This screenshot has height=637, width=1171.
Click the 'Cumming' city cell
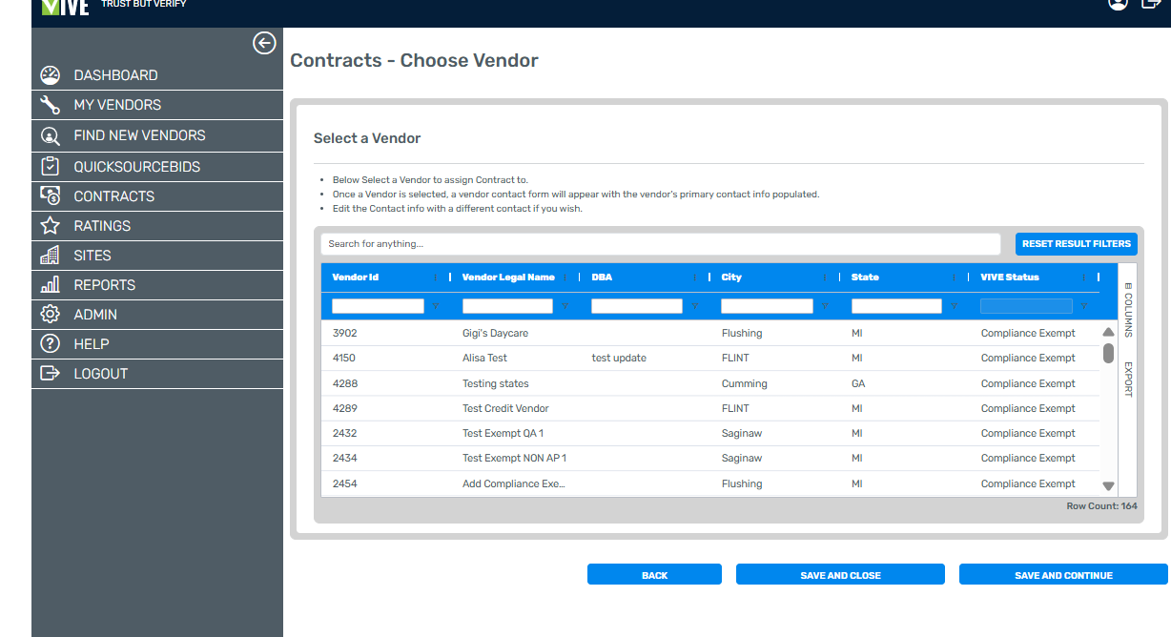(744, 383)
